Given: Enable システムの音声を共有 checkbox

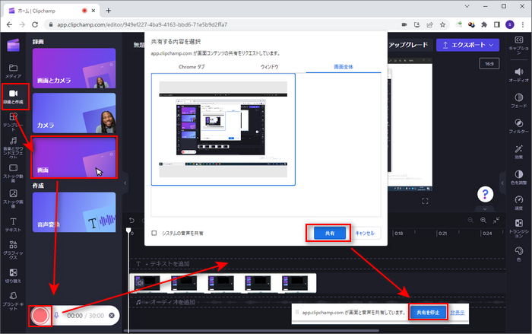Looking at the screenshot, I should click(155, 233).
